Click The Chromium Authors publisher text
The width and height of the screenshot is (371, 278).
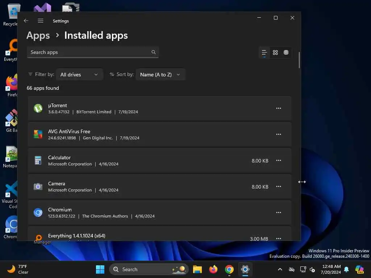tap(105, 216)
